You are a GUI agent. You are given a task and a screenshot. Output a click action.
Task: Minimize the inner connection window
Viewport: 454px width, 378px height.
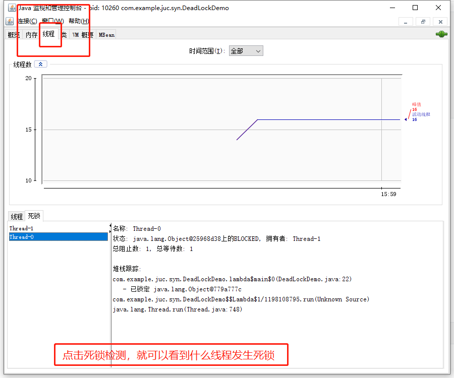pos(406,22)
